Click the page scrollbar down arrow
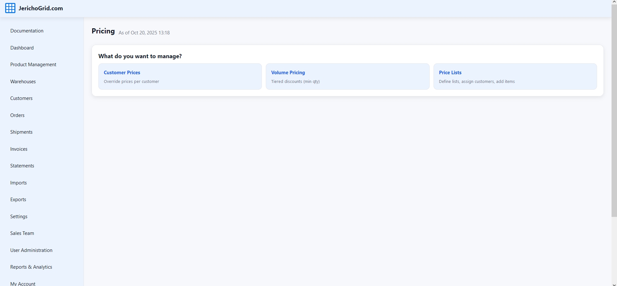617x286 pixels. (x=614, y=284)
